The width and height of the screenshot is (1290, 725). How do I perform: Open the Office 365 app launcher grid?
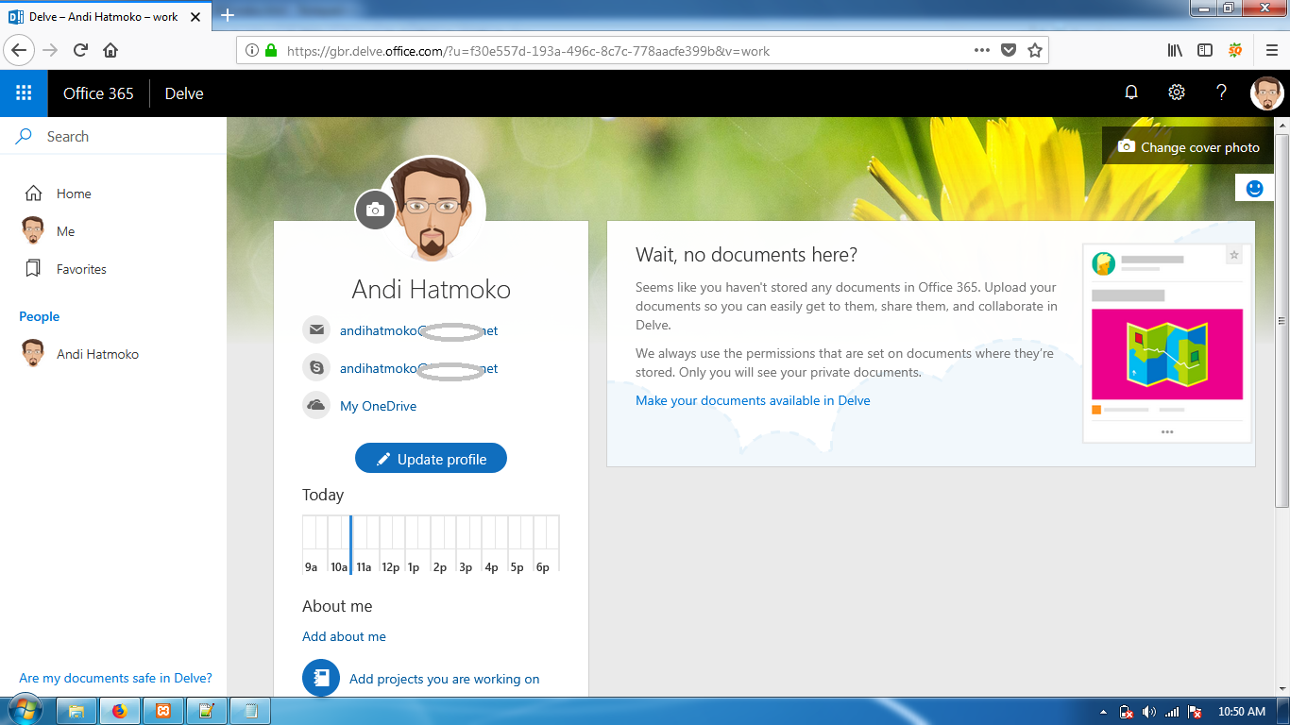[x=23, y=93]
